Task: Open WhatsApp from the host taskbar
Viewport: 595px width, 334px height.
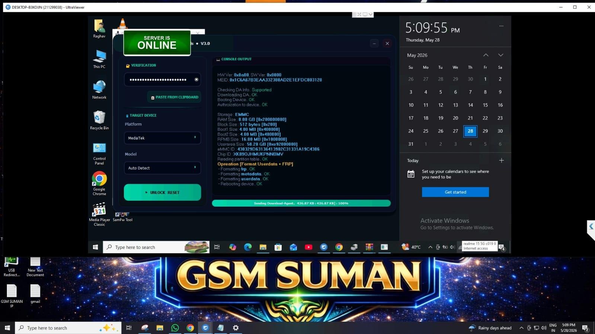Action: tap(175, 328)
